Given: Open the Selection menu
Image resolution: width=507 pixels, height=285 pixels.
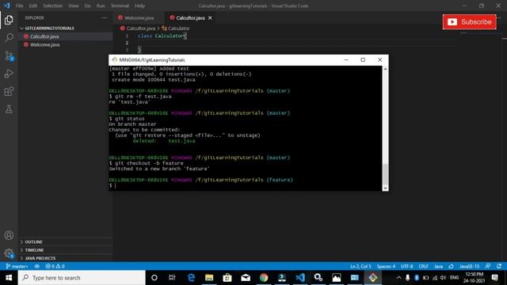Looking at the screenshot, I should [53, 6].
